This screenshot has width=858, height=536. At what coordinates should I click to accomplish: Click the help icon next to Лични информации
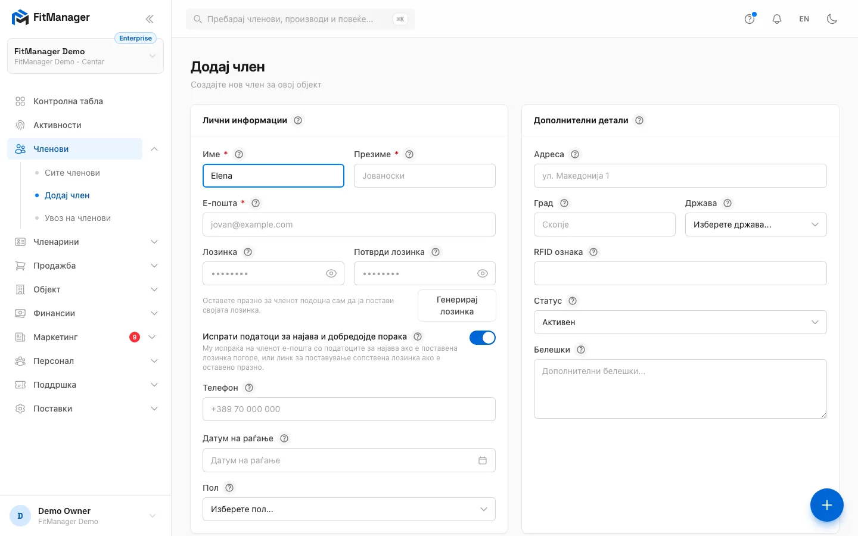(298, 120)
